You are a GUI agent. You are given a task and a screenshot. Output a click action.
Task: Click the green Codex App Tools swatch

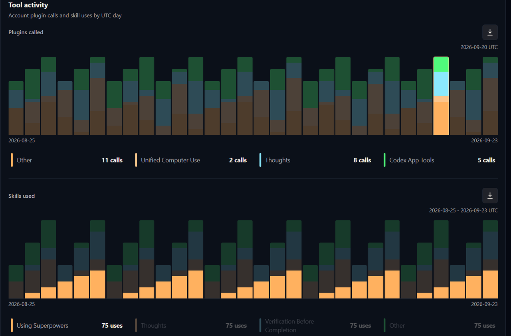click(385, 160)
